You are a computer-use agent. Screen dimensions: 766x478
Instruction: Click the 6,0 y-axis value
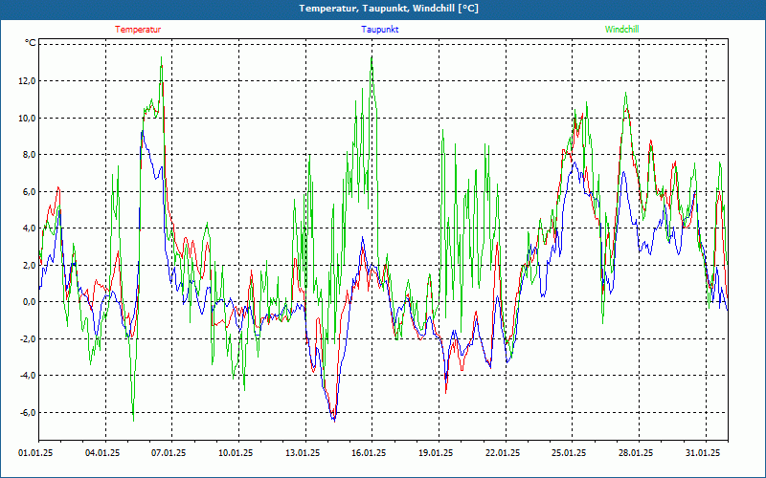point(30,192)
